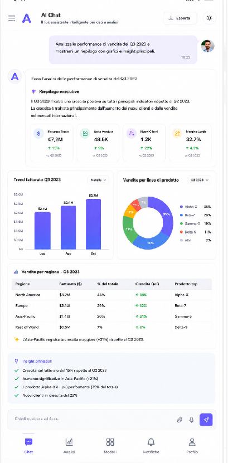Click the Esporta export button
228x463 pixels.
(x=180, y=18)
